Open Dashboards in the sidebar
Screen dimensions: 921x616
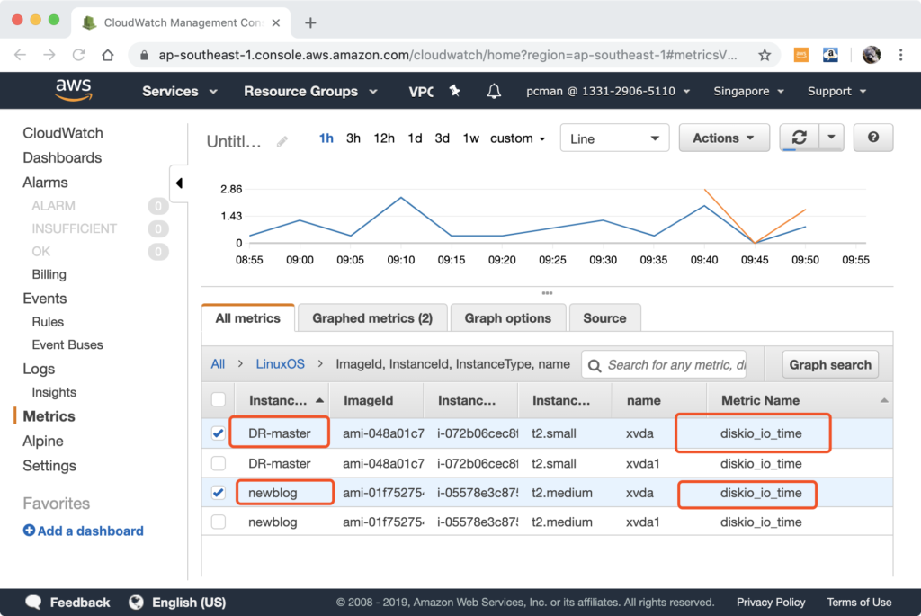pos(62,157)
